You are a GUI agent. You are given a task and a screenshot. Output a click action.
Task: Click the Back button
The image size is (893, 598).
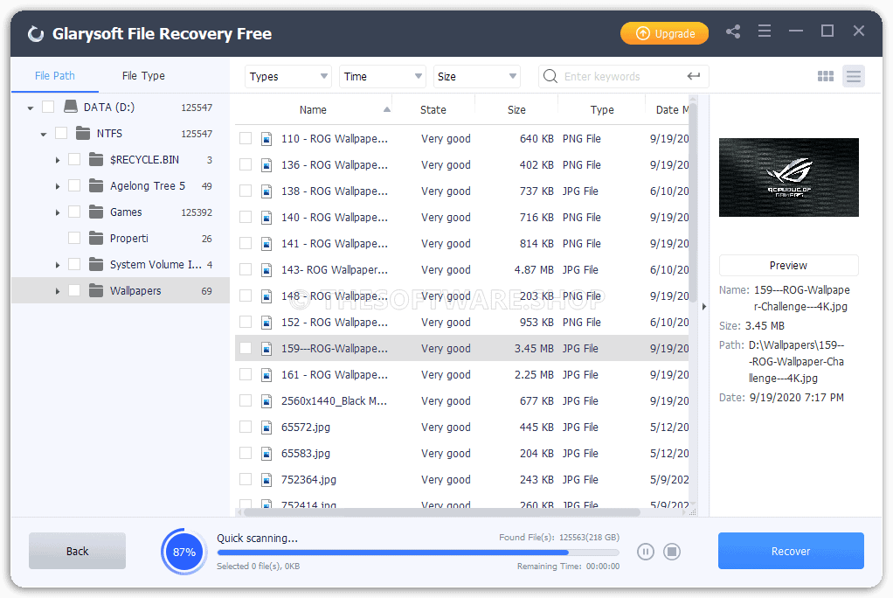(x=77, y=551)
